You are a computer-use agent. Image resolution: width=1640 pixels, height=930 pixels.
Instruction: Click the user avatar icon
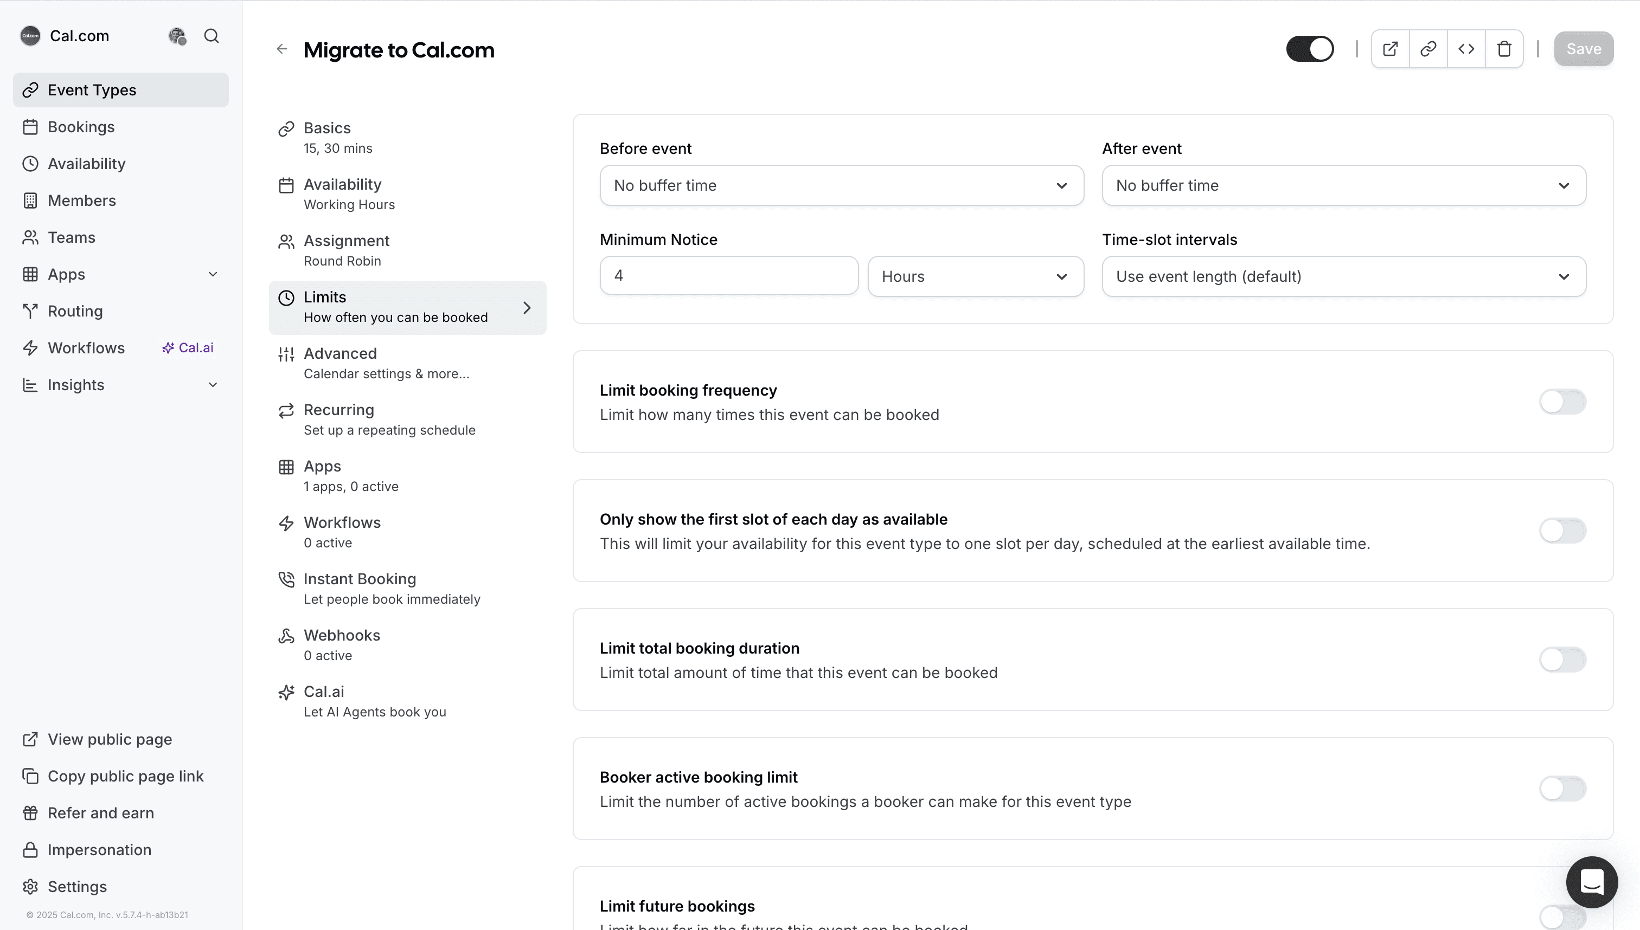(177, 36)
